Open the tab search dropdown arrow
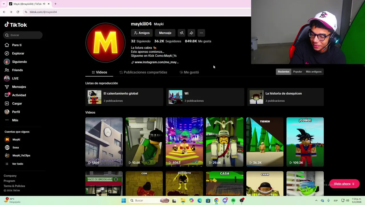Image resolution: width=365 pixels, height=205 pixels. (4, 4)
